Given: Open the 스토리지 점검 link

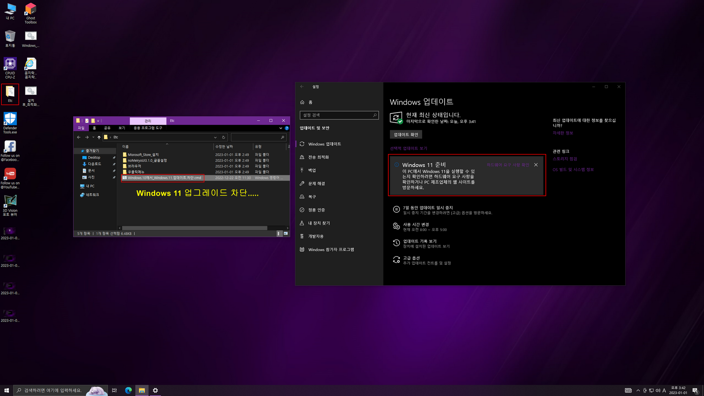Looking at the screenshot, I should pyautogui.click(x=565, y=159).
